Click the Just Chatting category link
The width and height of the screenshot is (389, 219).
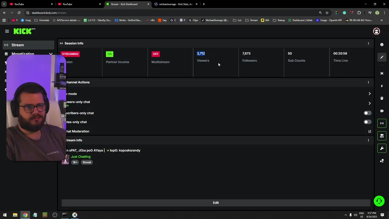click(x=81, y=157)
